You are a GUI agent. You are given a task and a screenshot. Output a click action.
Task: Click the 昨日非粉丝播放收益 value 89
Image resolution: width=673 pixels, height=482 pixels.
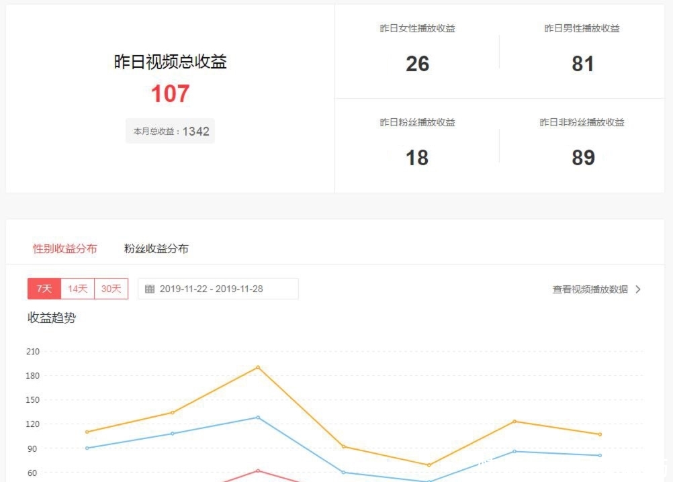point(582,158)
